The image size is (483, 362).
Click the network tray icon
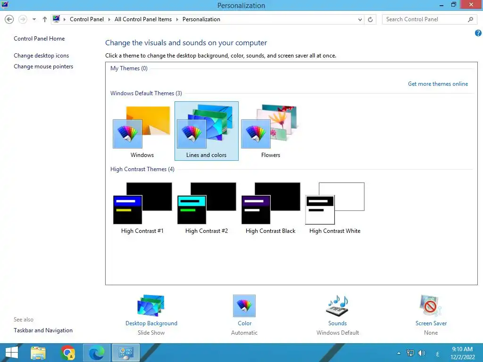coord(410,353)
